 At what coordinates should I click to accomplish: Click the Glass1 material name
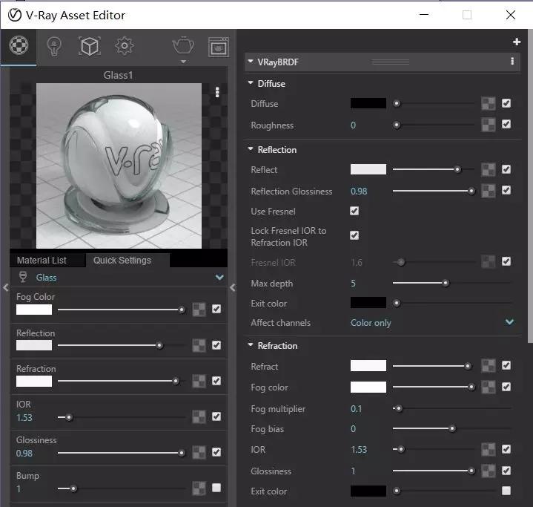tap(118, 75)
